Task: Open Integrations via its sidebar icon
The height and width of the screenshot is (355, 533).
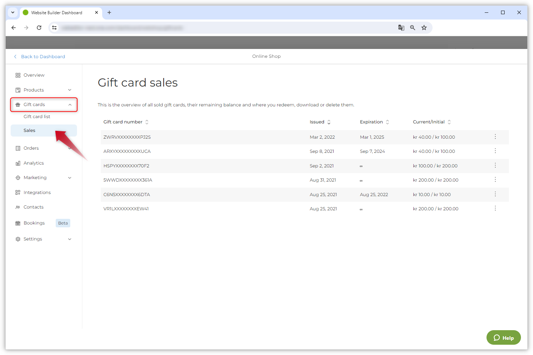Action: tap(18, 192)
